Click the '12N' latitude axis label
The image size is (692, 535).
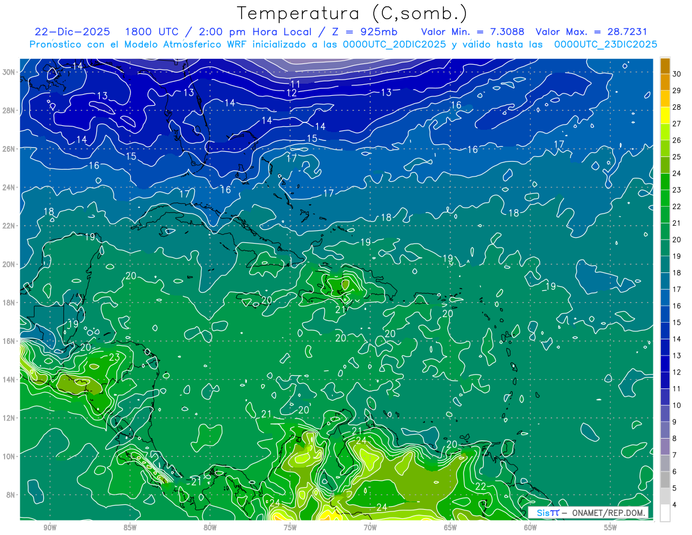click(x=9, y=418)
